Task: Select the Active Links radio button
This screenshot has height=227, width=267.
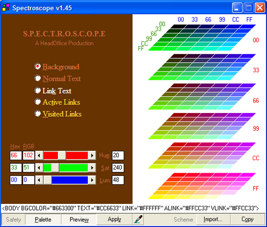Action: [x=38, y=102]
